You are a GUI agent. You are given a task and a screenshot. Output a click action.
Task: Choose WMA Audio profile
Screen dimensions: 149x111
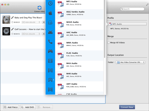(79, 45)
